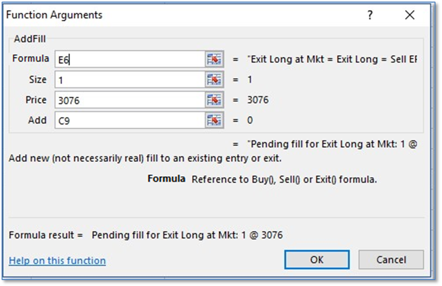Click the Formula argument label
Viewport: 442px width, 286px height.
click(31, 59)
